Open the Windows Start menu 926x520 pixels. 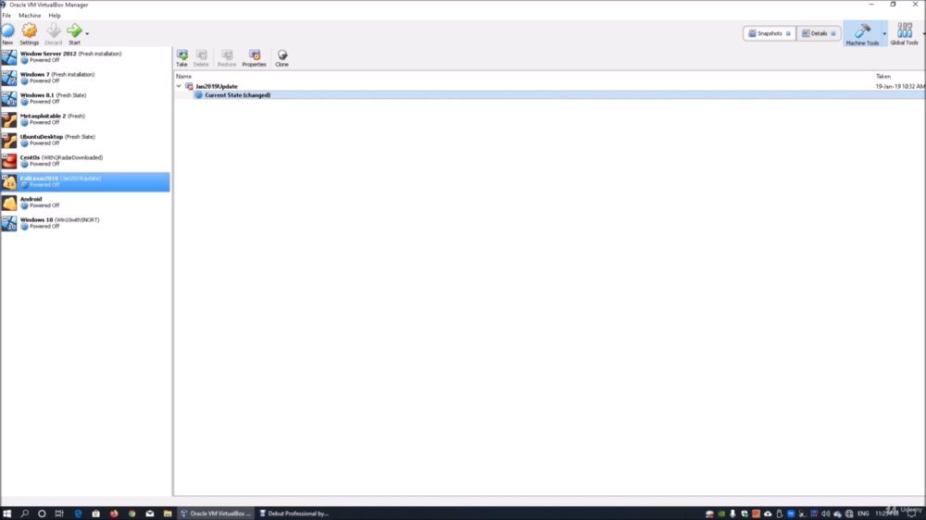coord(7,514)
